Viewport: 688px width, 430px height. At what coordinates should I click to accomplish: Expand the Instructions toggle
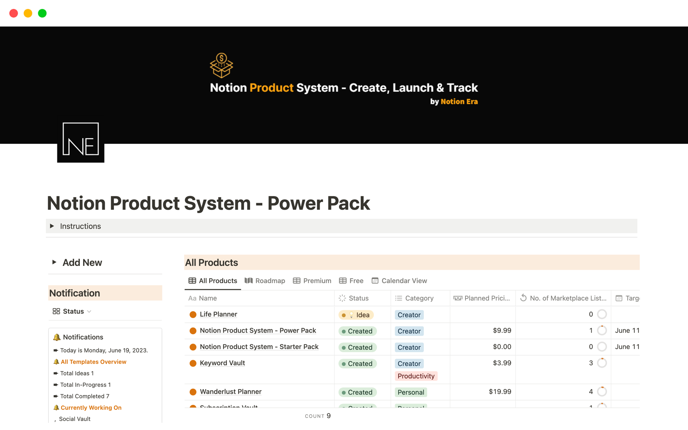pyautogui.click(x=52, y=226)
